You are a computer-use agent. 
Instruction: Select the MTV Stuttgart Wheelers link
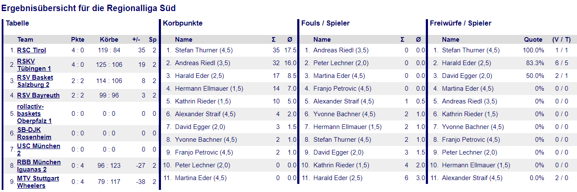[38, 182]
